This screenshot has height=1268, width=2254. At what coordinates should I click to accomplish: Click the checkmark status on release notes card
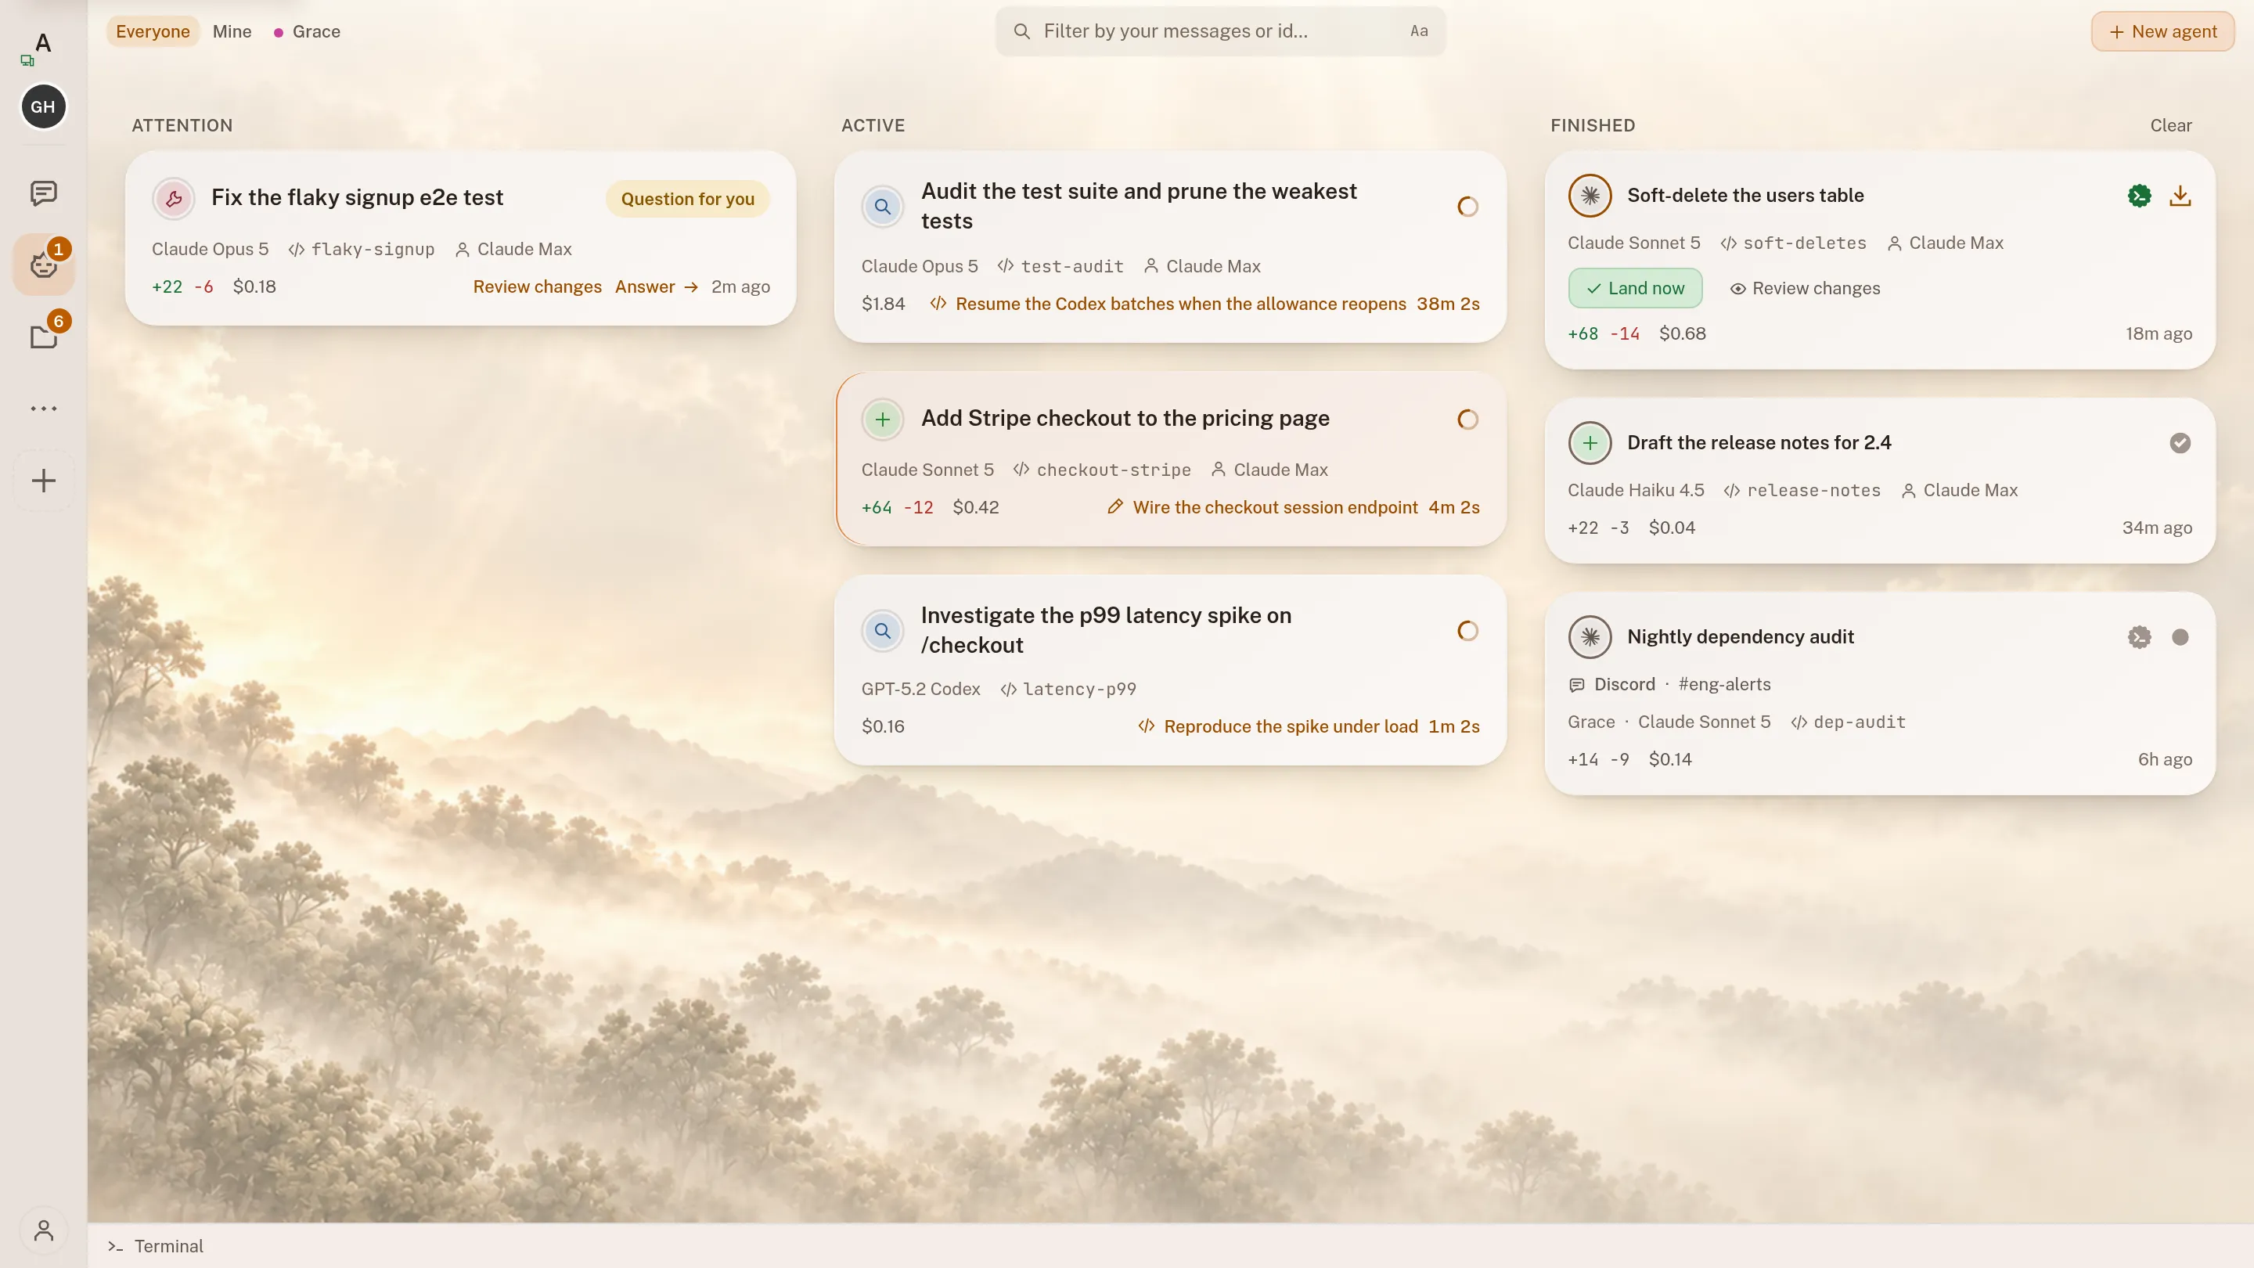click(x=2180, y=443)
